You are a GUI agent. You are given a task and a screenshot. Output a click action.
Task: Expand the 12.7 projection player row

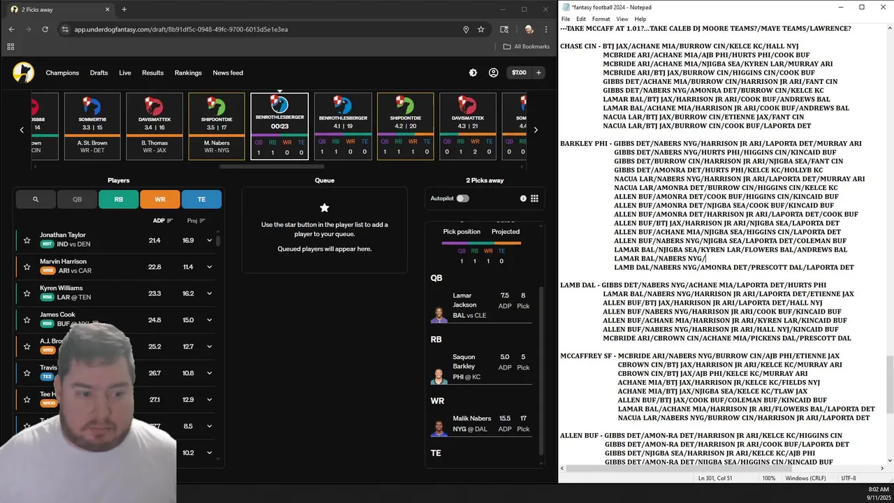pos(209,347)
